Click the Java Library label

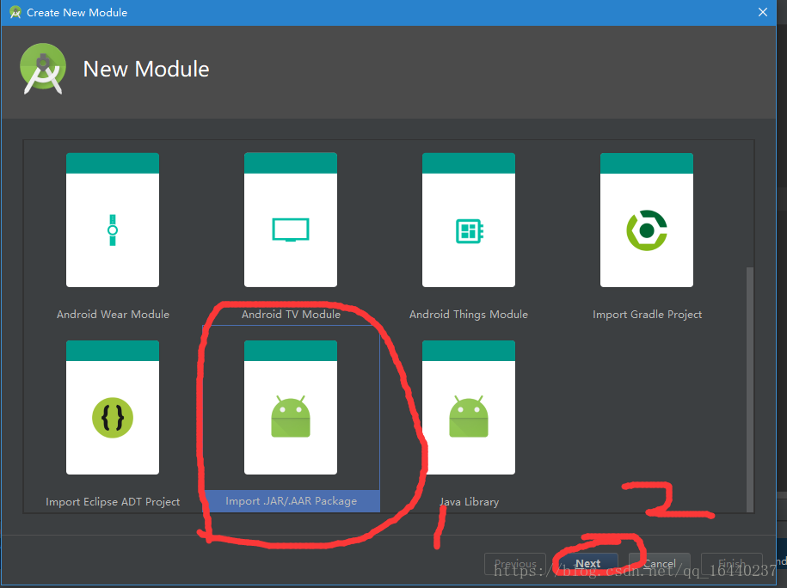pos(470,502)
